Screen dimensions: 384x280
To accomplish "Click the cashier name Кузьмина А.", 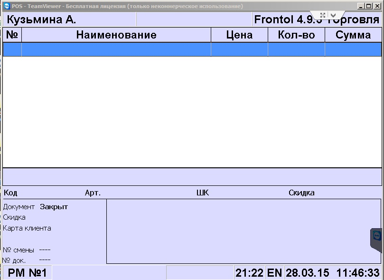I will 42,20.
